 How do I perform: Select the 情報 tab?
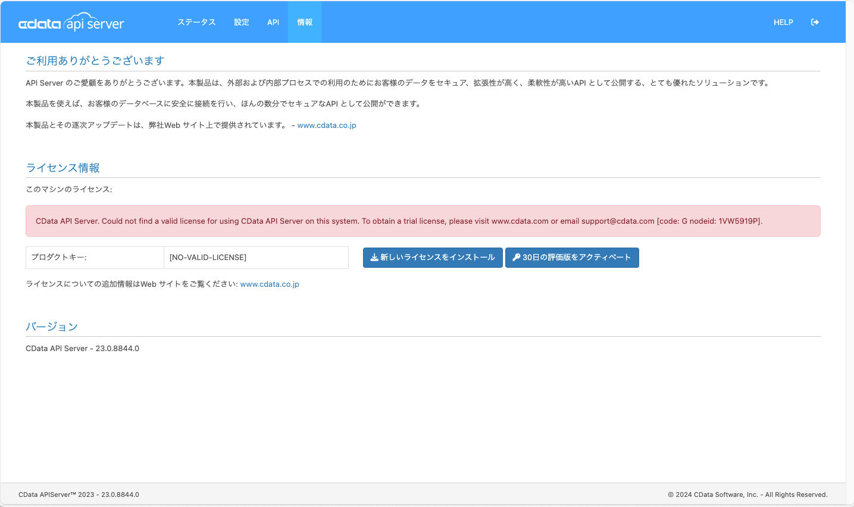tap(305, 22)
